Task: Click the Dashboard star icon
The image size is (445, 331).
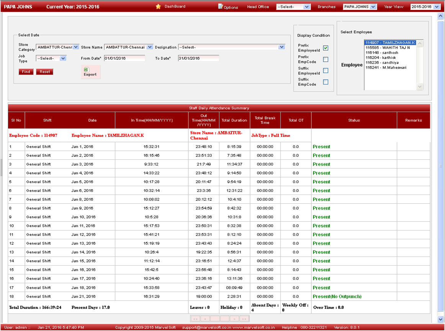Action: pos(158,6)
